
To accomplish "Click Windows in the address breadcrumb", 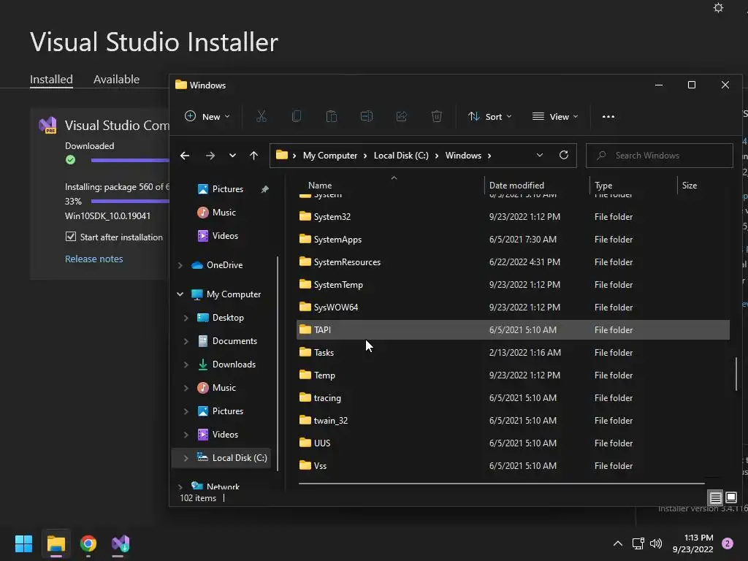I will [463, 156].
